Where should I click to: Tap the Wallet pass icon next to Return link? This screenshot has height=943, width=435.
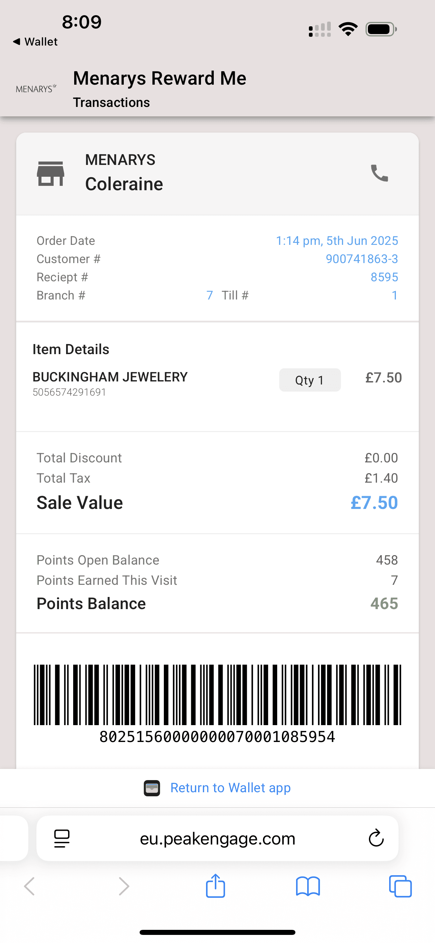point(152,788)
